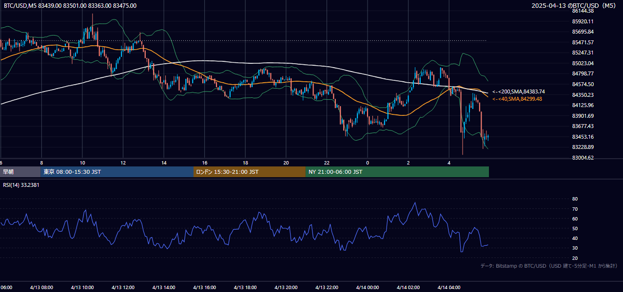This screenshot has height=292, width=623.
Task: Click the 4/14 00:00 time label
Action: [368, 287]
